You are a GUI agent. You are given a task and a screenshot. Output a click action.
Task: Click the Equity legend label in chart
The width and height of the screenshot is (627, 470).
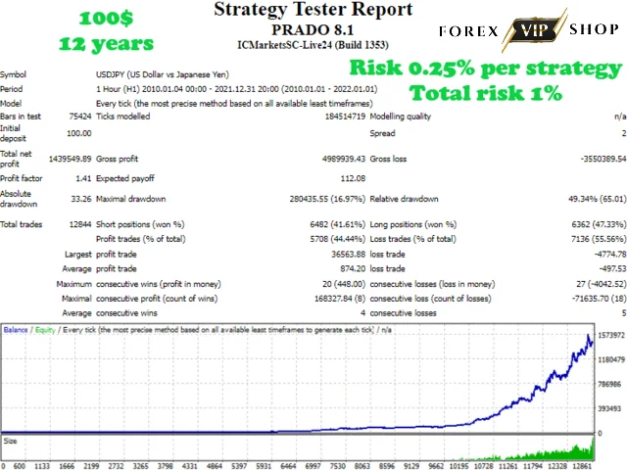point(45,330)
